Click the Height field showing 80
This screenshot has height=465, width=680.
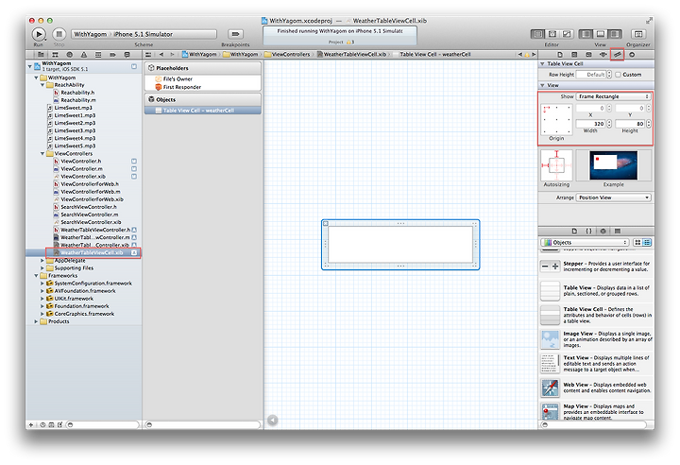[630, 124]
